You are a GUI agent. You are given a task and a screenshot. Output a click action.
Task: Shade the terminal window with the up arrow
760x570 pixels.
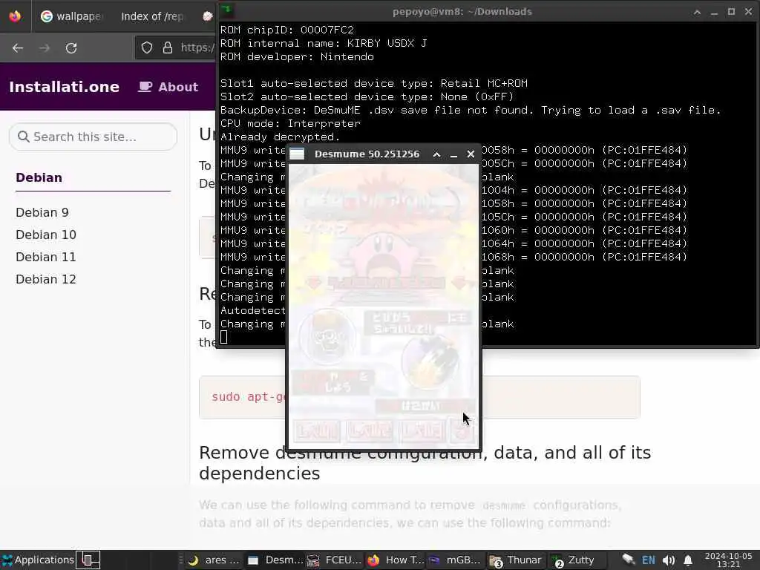(x=697, y=12)
